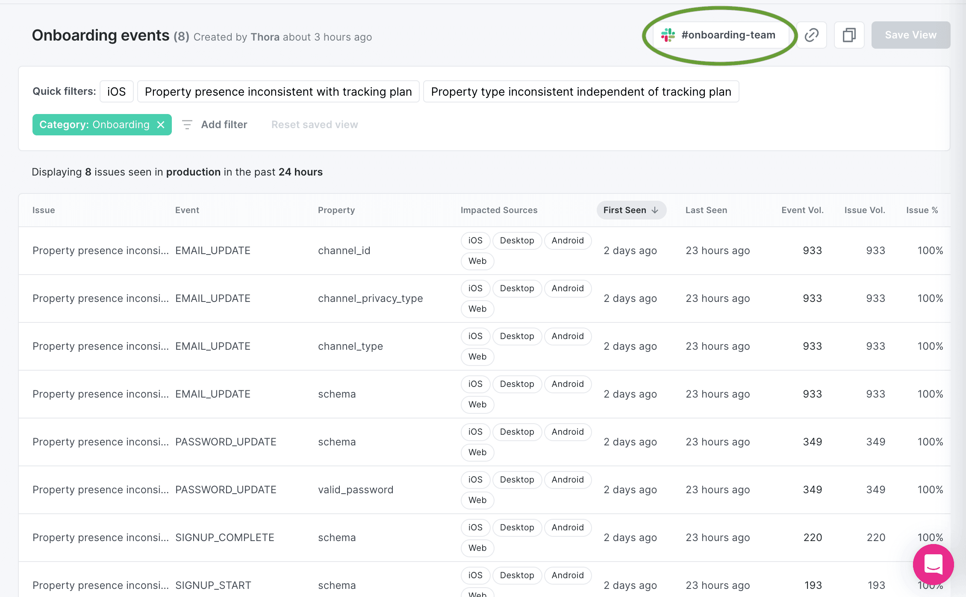Viewport: 966px width, 597px height.
Task: Open the EMAIL_UPDATE event row
Action: pyautogui.click(x=212, y=250)
